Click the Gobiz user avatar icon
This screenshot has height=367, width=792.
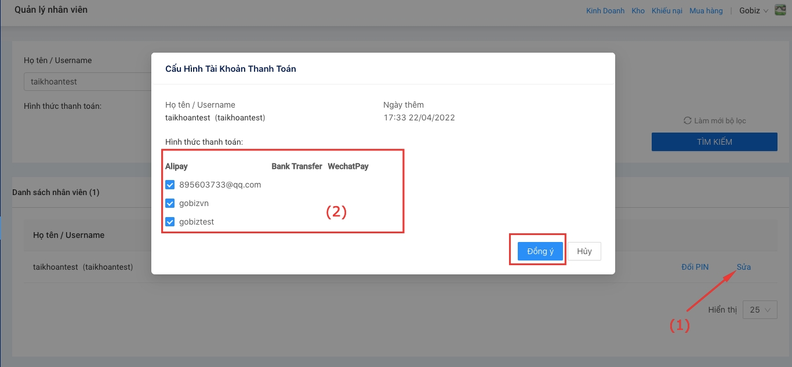(780, 10)
